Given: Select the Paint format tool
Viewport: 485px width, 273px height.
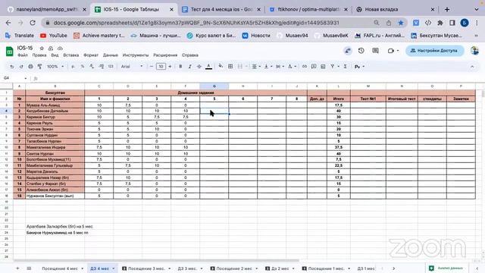Looking at the screenshot, I should tap(40, 67).
